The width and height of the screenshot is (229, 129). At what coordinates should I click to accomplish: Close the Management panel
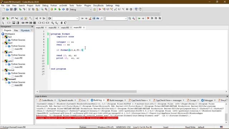(x=32, y=27)
